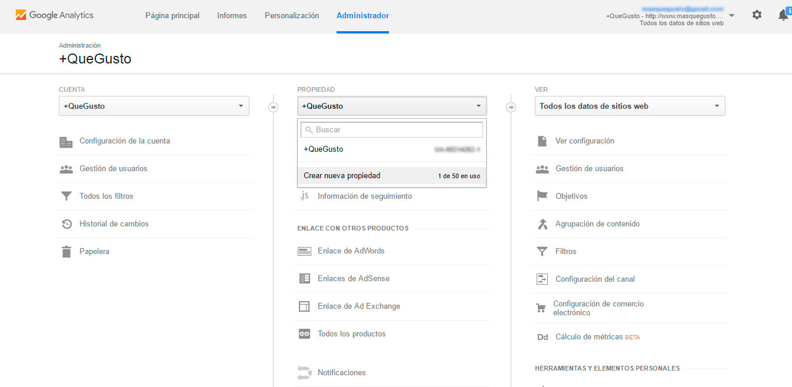This screenshot has height=387, width=792.
Task: Open the Informes tab
Action: [x=232, y=15]
